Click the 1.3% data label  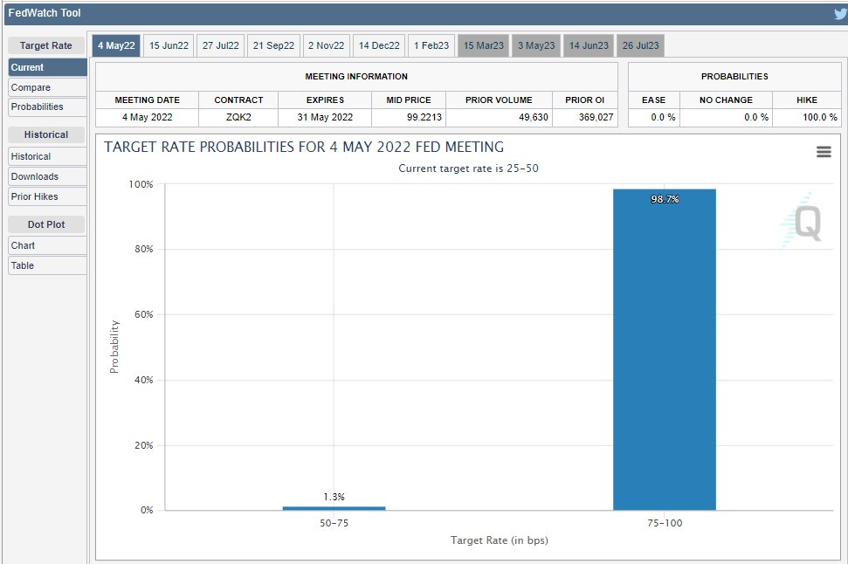click(334, 497)
